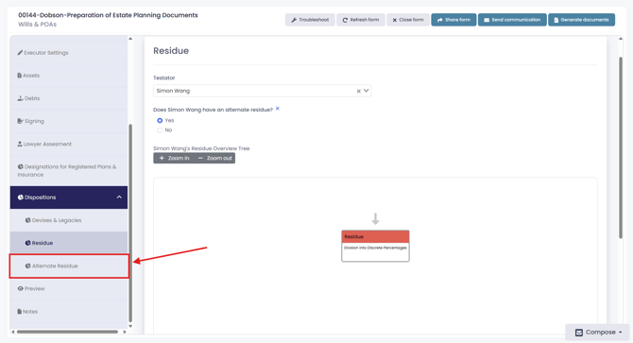Click the sidebar scroll up arrow
This screenshot has width=633, height=343.
pyautogui.click(x=130, y=39)
